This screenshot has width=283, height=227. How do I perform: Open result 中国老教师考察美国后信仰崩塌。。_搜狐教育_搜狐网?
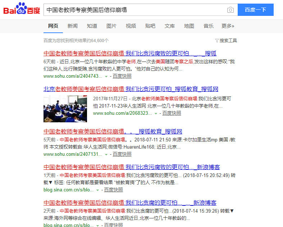(113, 131)
